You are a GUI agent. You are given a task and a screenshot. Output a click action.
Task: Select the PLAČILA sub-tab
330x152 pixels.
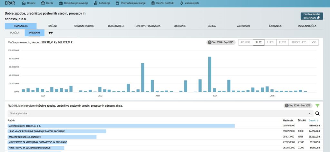[x=15, y=33]
